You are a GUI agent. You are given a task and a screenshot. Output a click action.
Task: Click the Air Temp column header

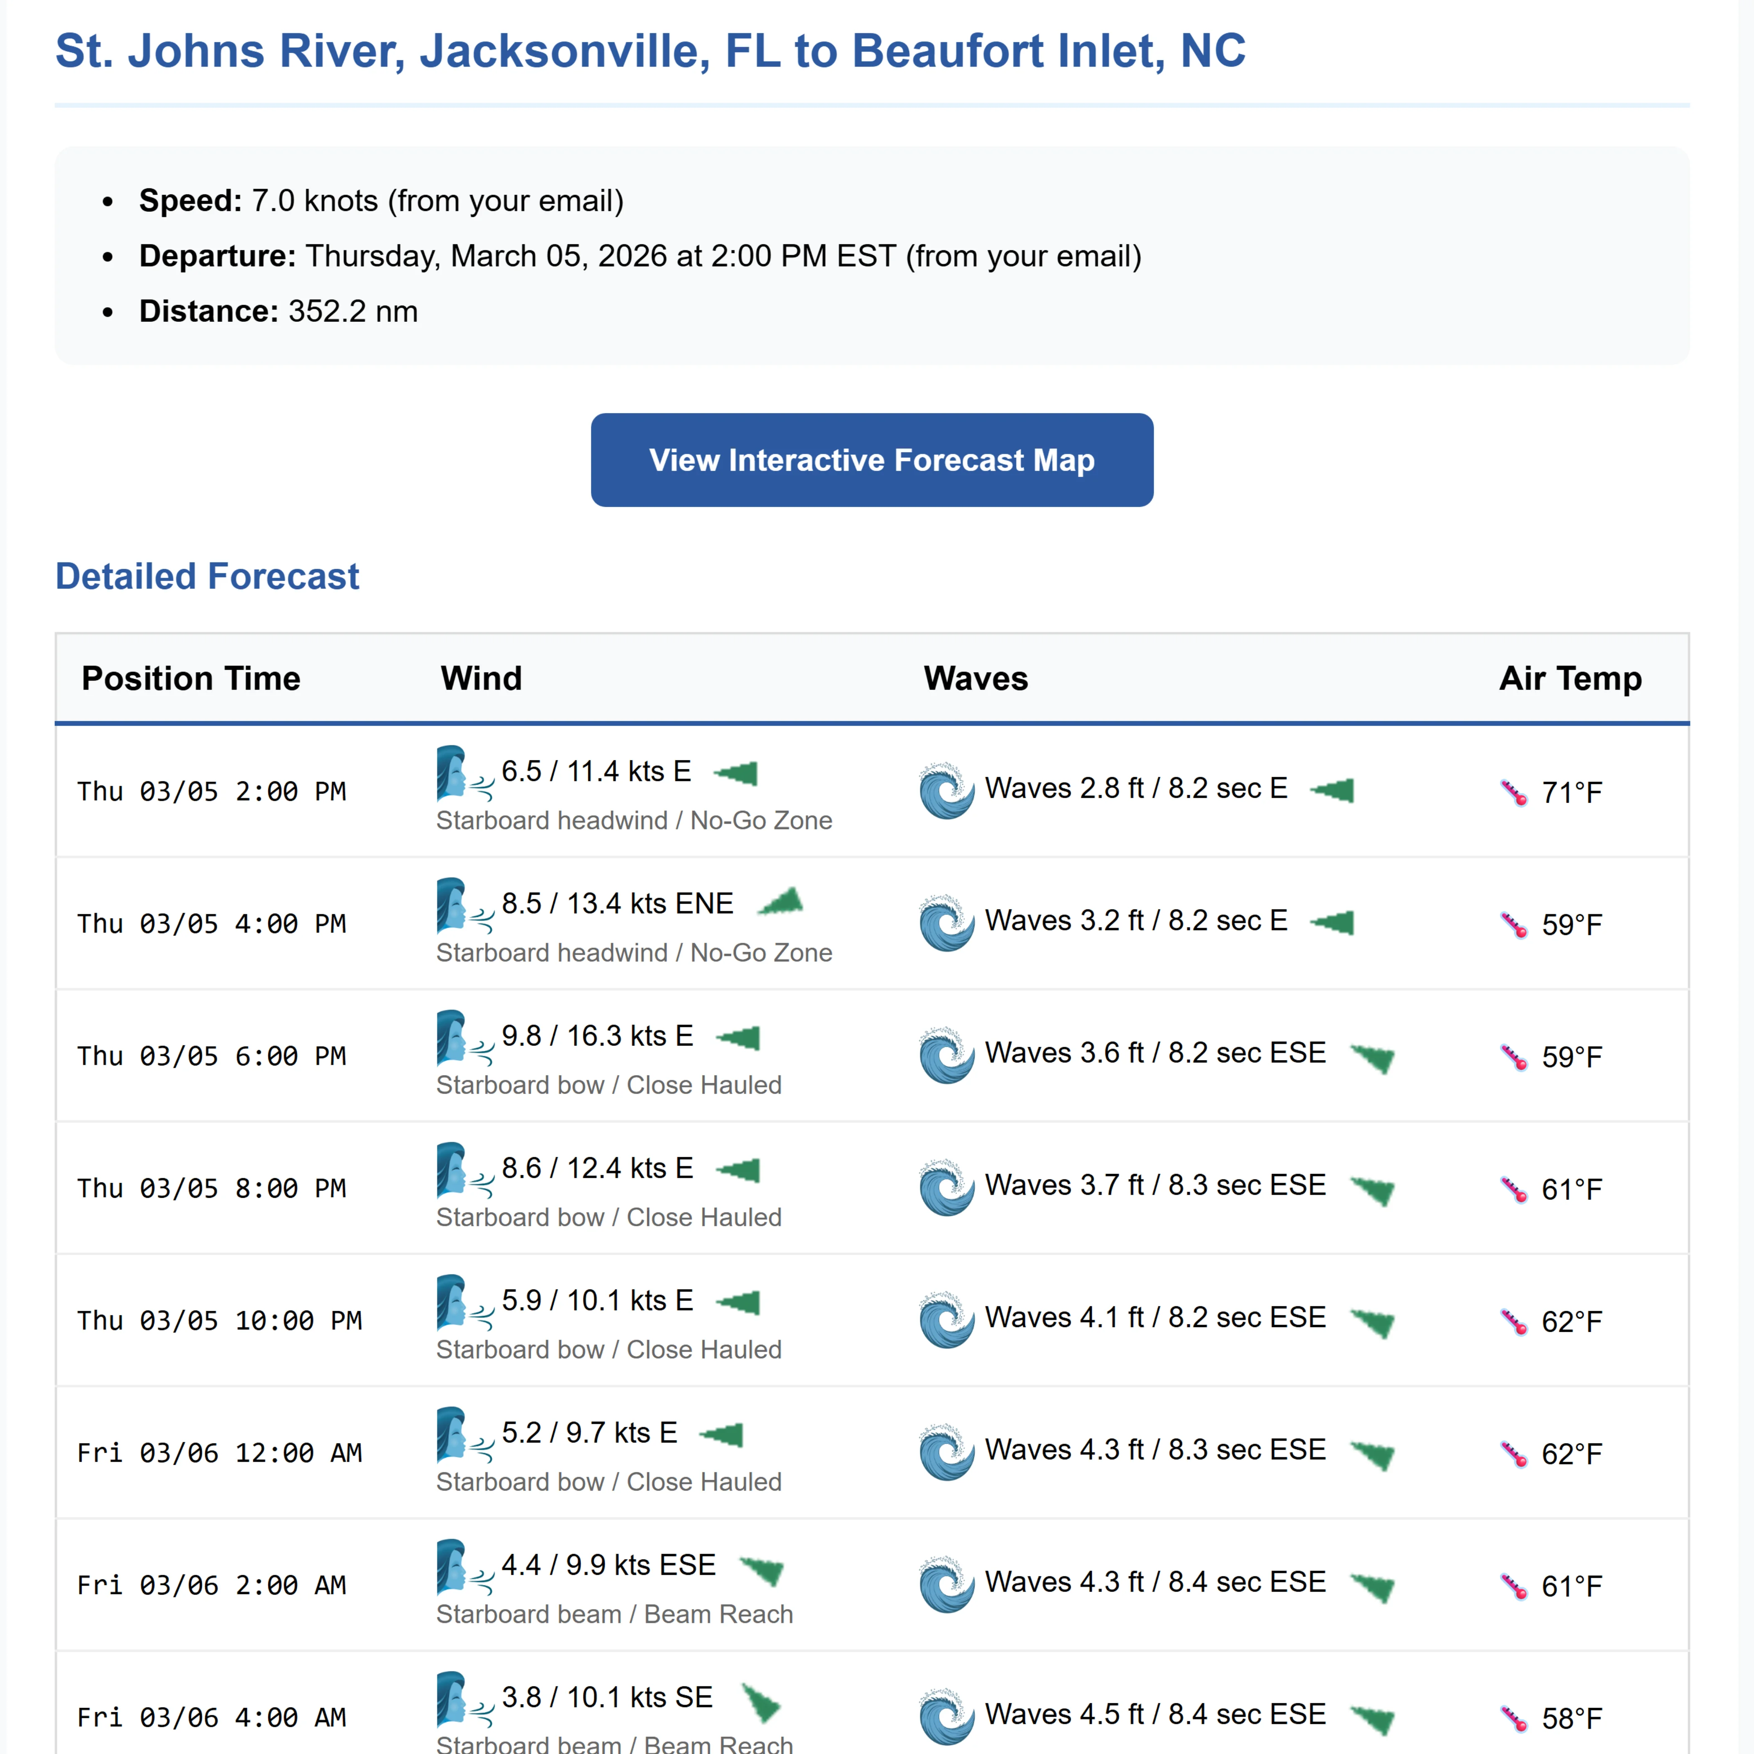pos(1570,678)
